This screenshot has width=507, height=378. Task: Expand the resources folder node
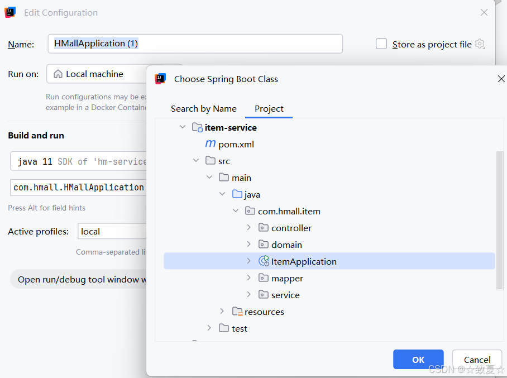coord(222,311)
